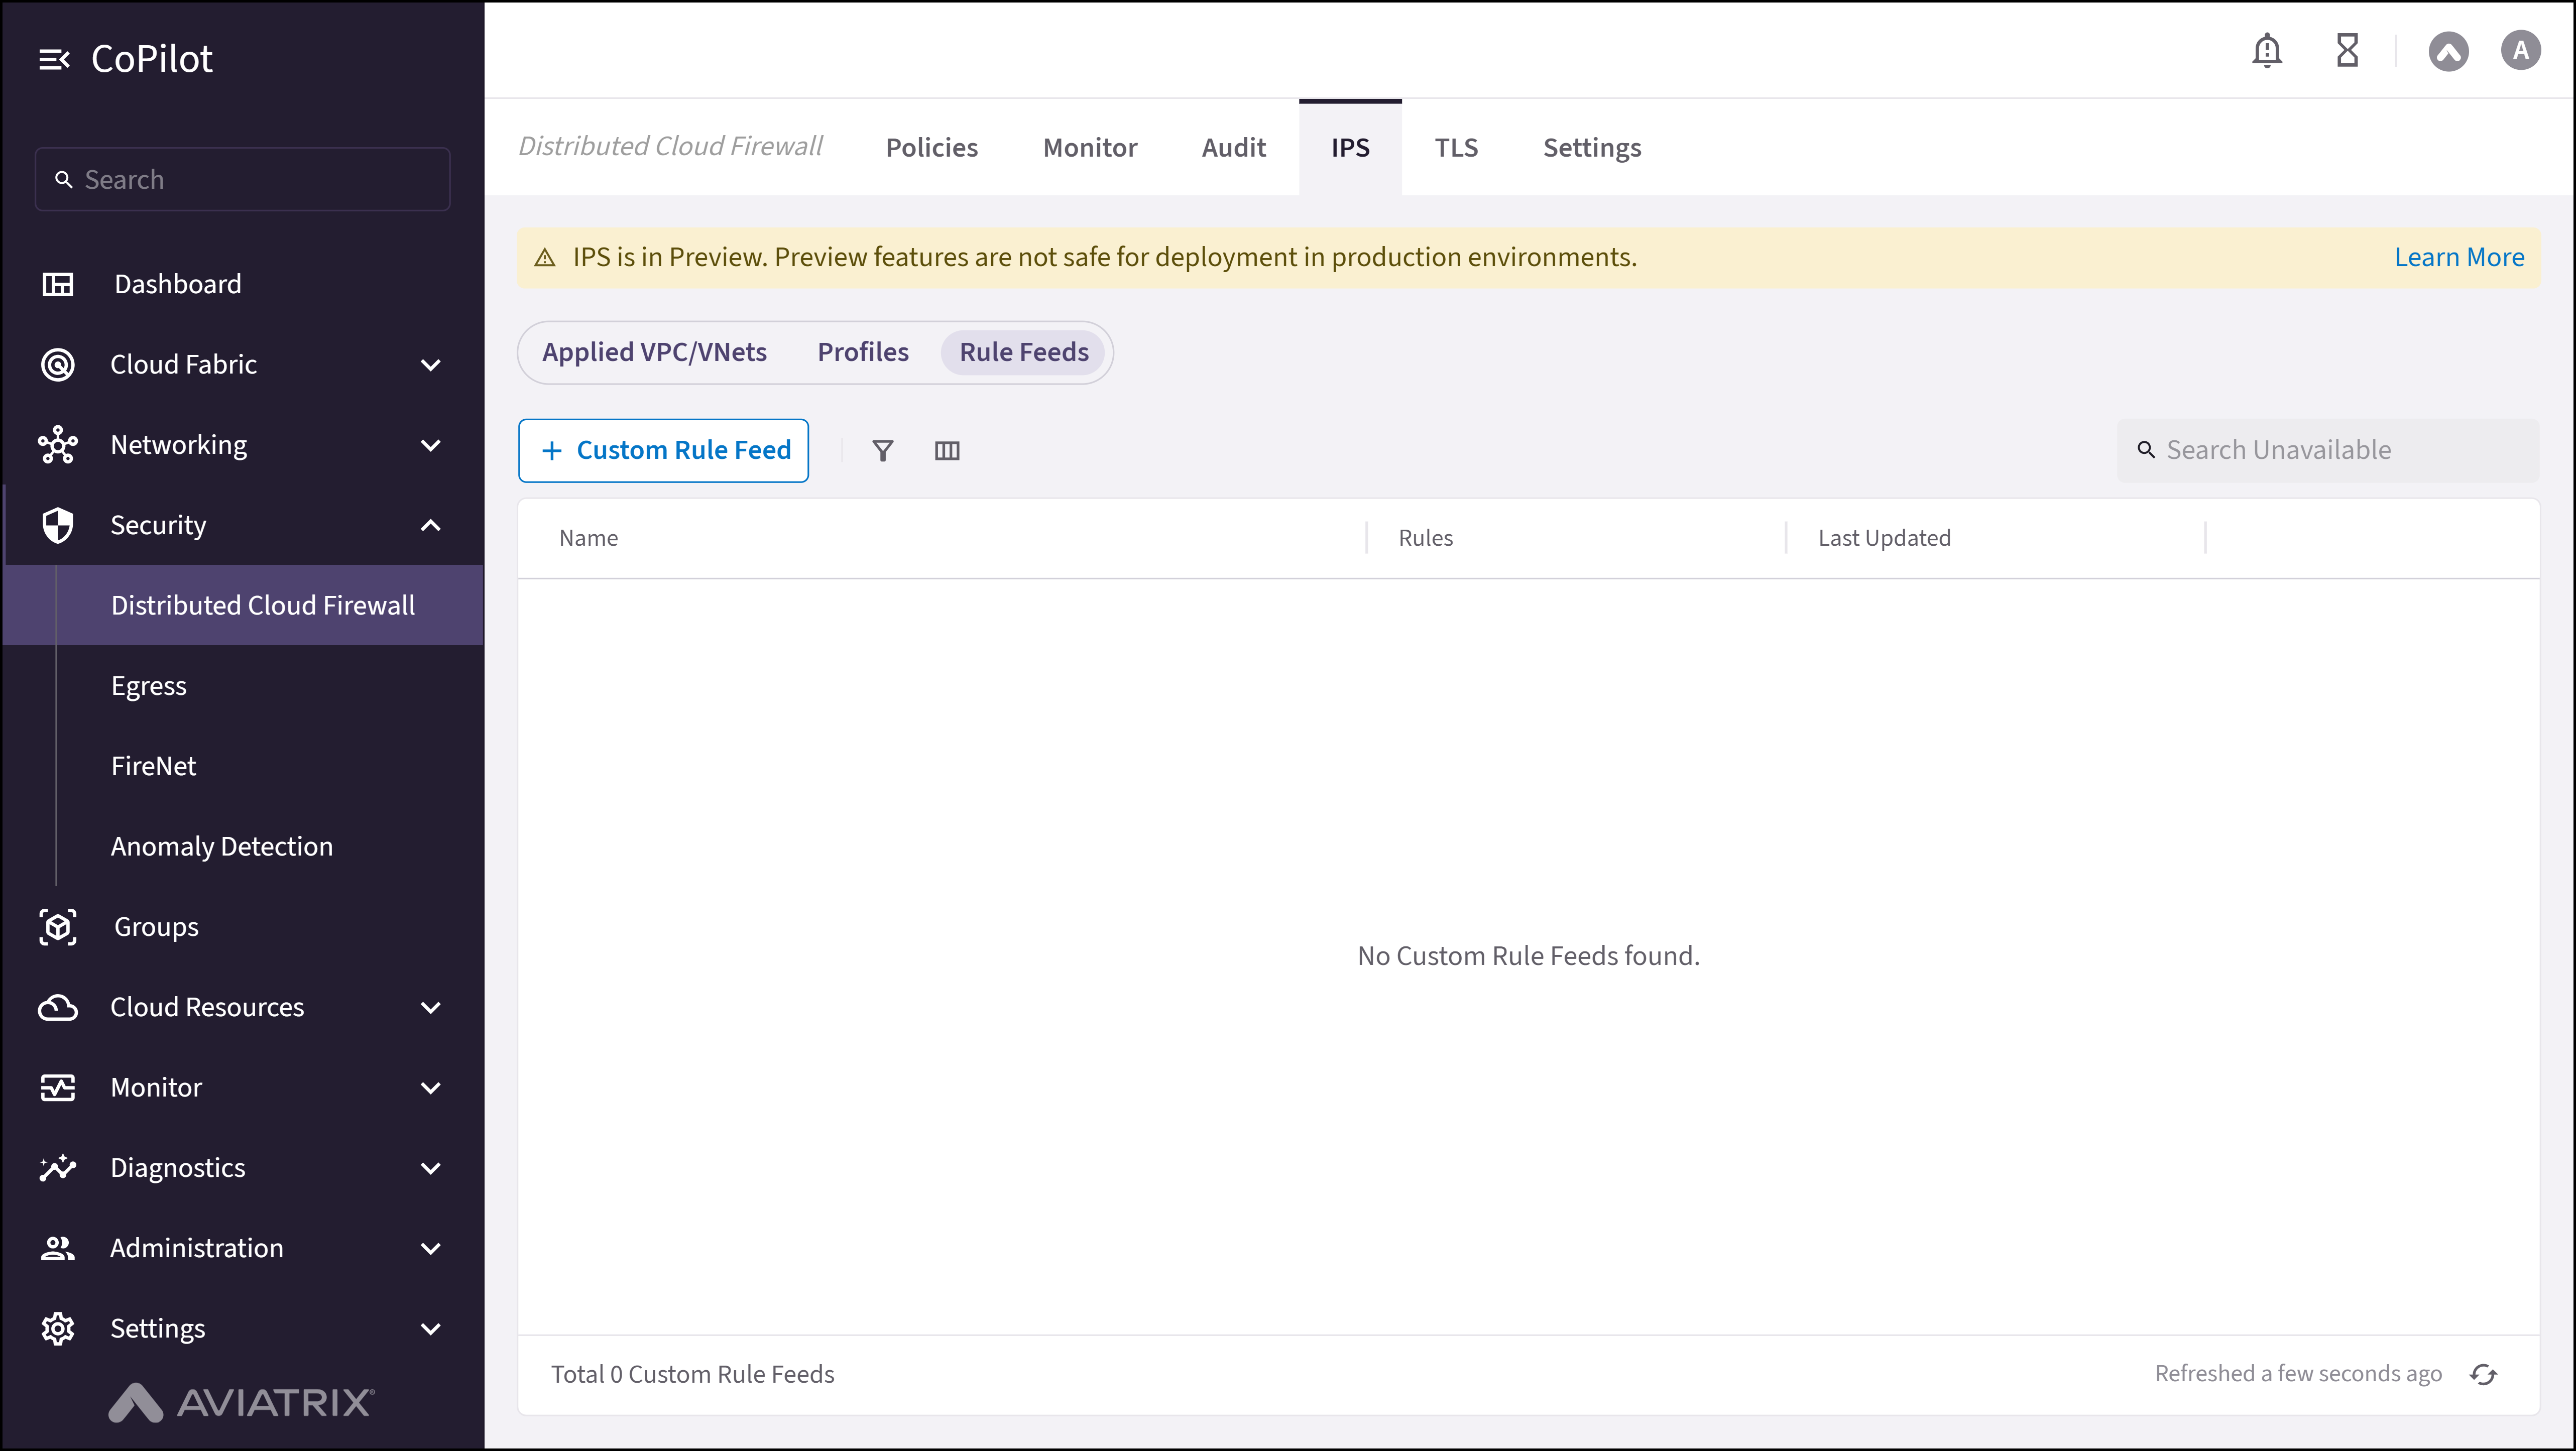Expand the Cloud Resources chevron
This screenshot has width=2576, height=1451.
(x=431, y=1008)
